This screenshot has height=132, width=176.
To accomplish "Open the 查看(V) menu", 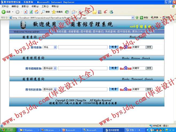I will point(25,6).
